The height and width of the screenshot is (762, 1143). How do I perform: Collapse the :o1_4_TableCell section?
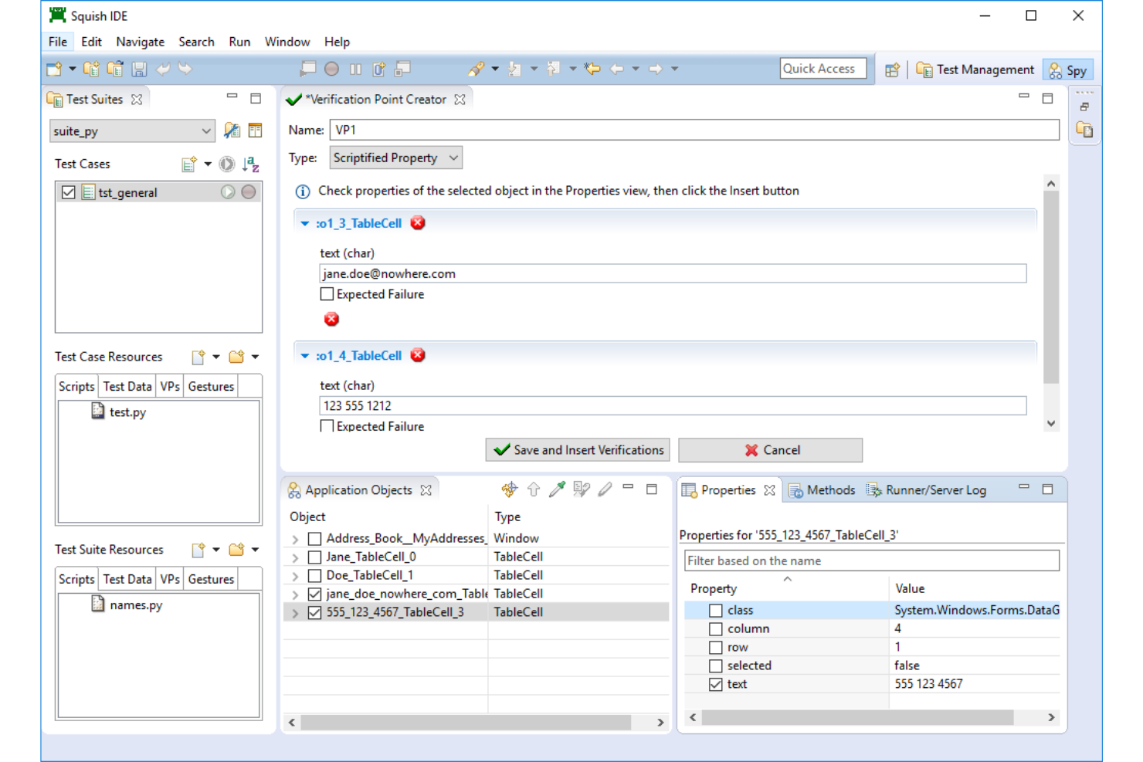tap(305, 355)
